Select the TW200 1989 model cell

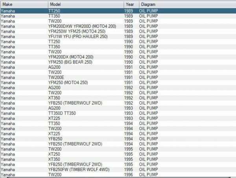(x=55, y=21)
